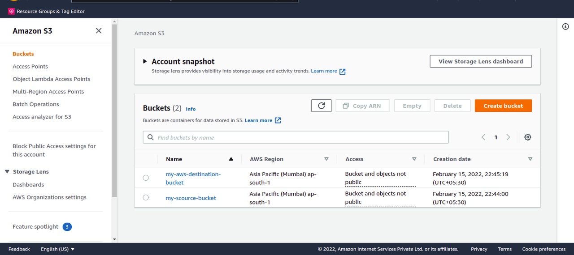Open Batch Operations in the sidebar
Viewport: 574px width, 255px height.
(x=36, y=104)
